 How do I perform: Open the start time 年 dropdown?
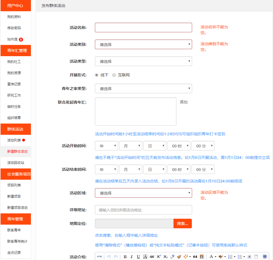106,146
